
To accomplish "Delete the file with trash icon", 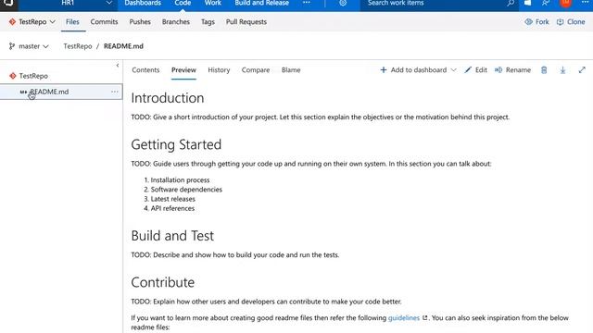I will (544, 70).
